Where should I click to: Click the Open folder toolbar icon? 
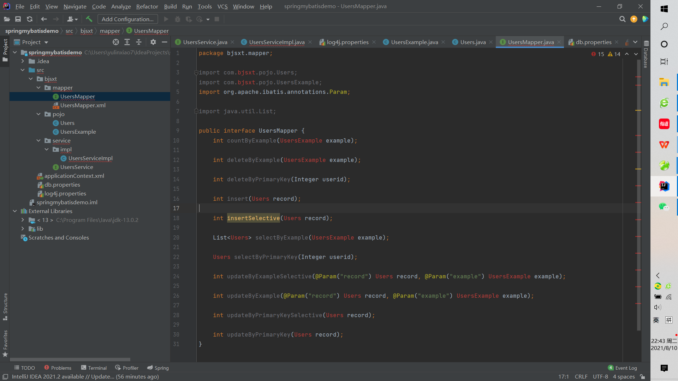pyautogui.click(x=7, y=19)
